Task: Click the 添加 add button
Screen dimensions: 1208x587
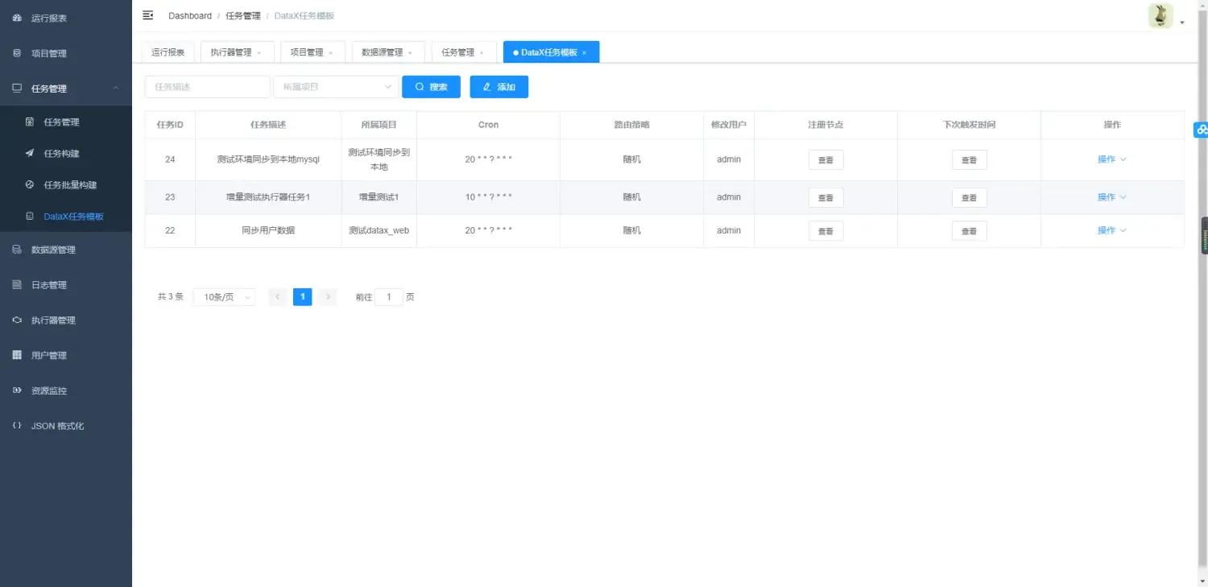Action: (499, 86)
